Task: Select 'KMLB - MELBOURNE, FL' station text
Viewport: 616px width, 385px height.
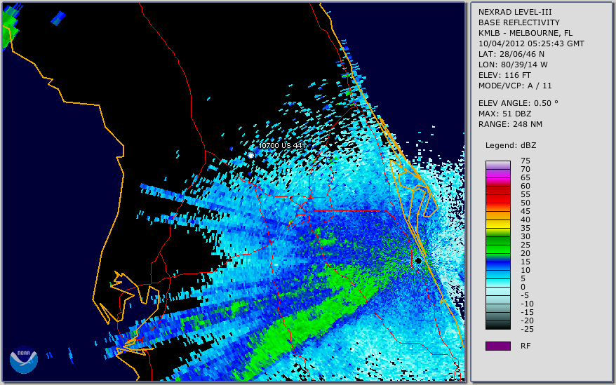Action: point(525,33)
